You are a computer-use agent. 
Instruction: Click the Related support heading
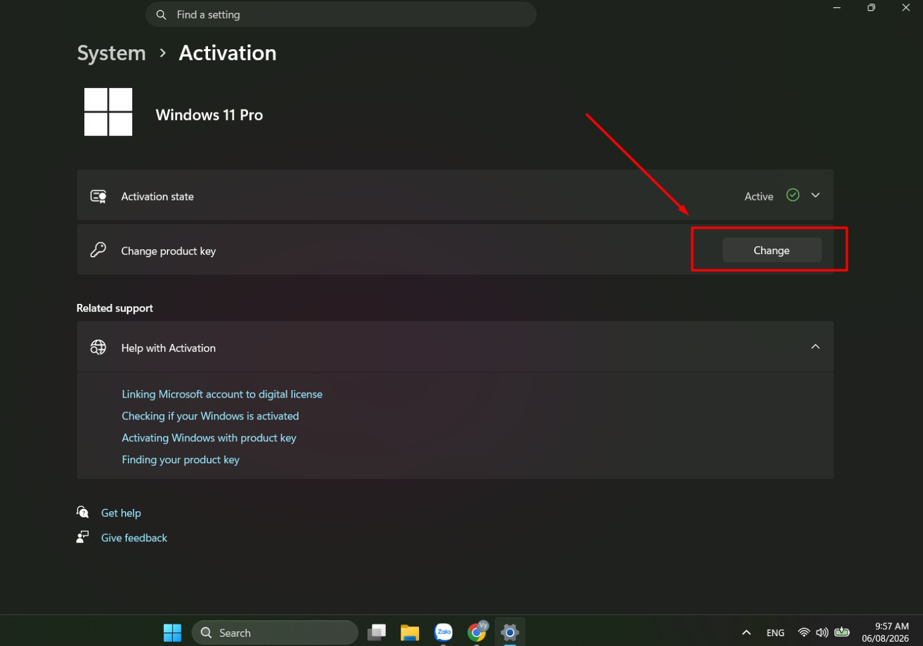115,308
